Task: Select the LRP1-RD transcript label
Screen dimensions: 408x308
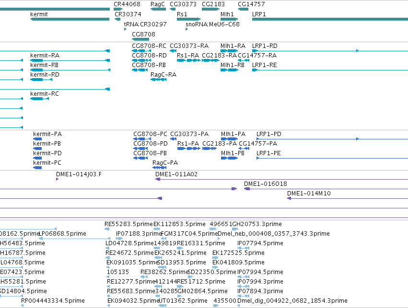Action: coord(265,46)
